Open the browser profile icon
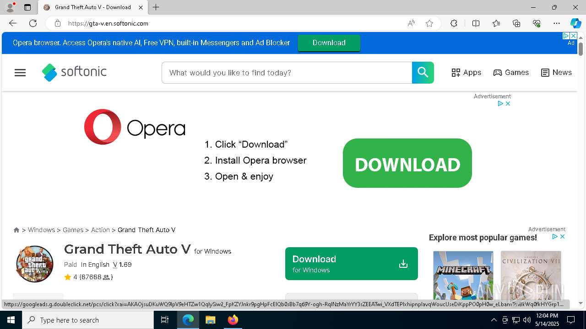586x329 pixels. tap(10, 7)
